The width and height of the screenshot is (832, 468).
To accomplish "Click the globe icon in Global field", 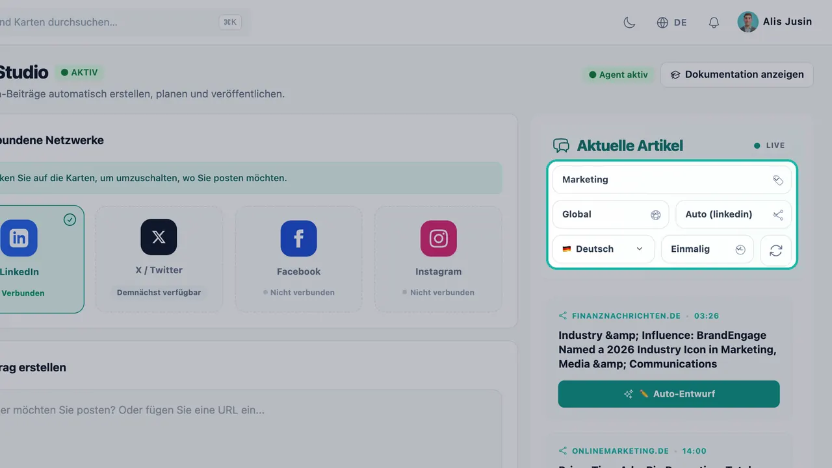I will [656, 215].
